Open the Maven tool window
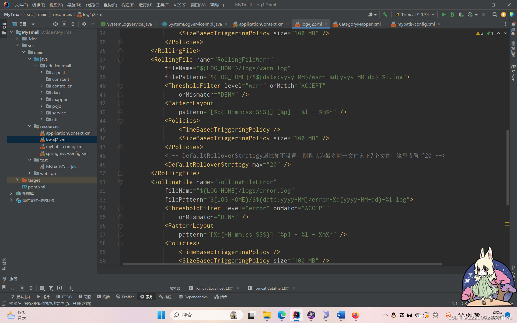Viewport: 517px width, 323px height. click(513, 73)
